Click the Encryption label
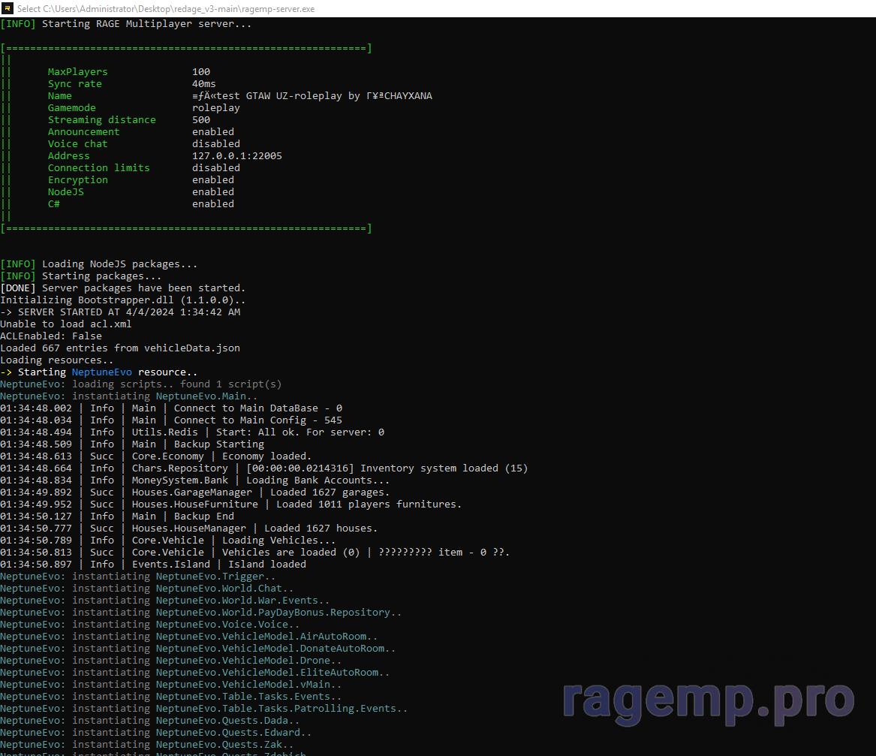 [x=77, y=180]
